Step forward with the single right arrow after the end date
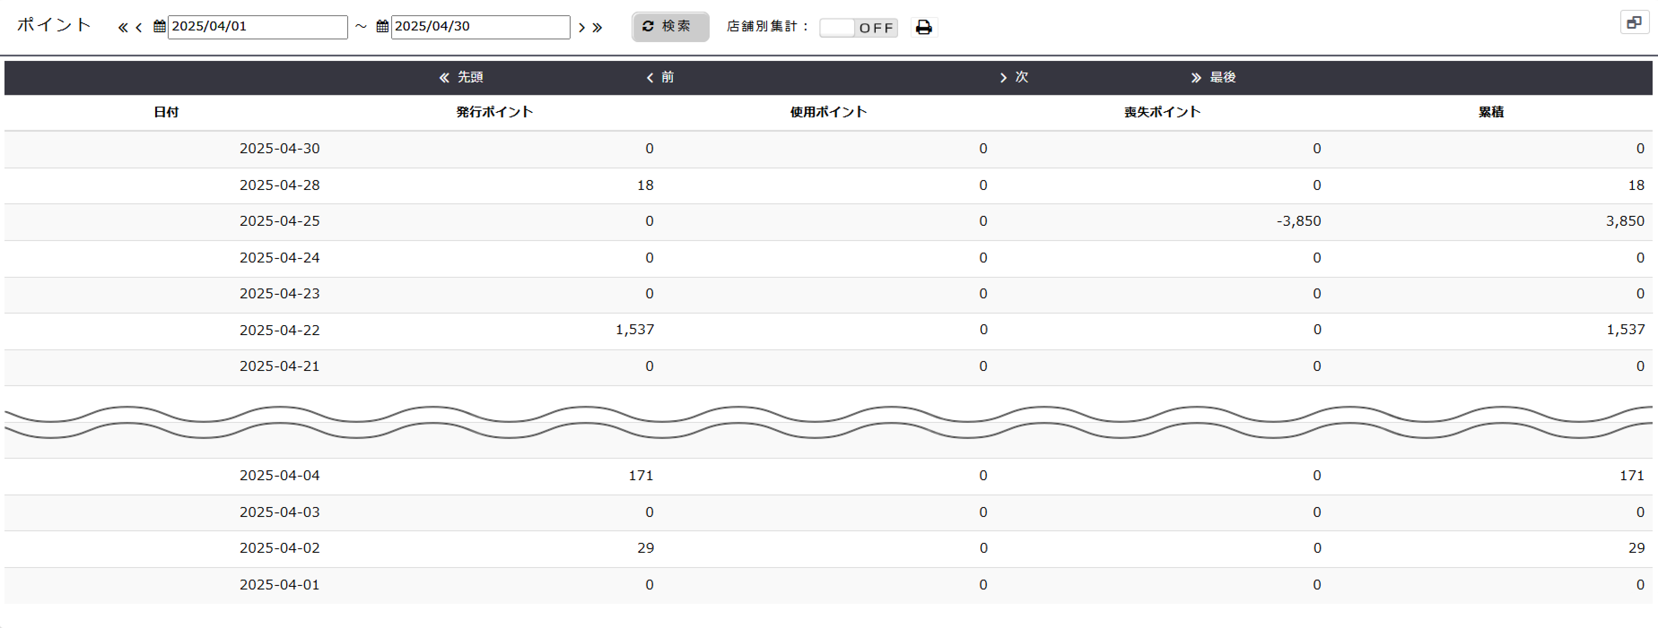This screenshot has width=1658, height=628. [x=581, y=28]
